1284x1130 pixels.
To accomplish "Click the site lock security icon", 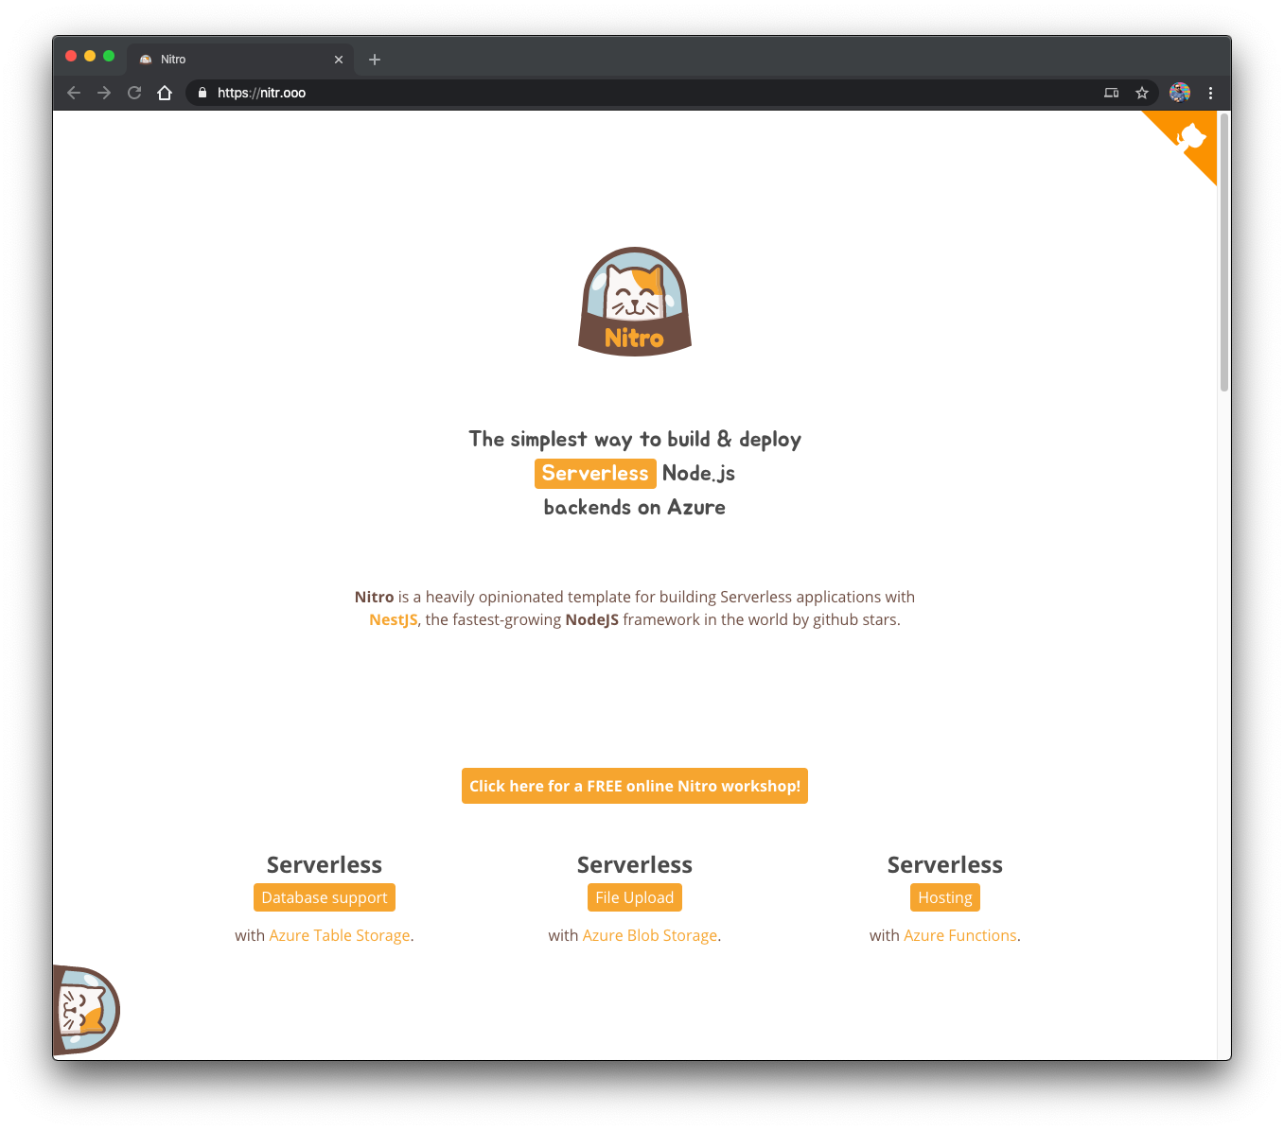I will point(202,93).
